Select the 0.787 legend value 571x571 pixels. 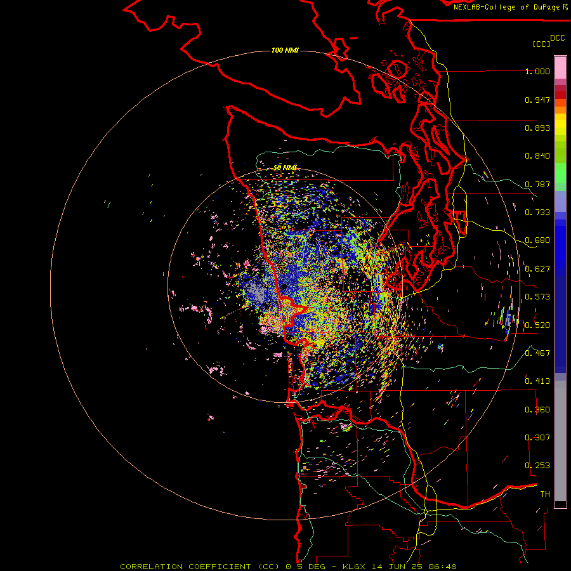click(537, 184)
